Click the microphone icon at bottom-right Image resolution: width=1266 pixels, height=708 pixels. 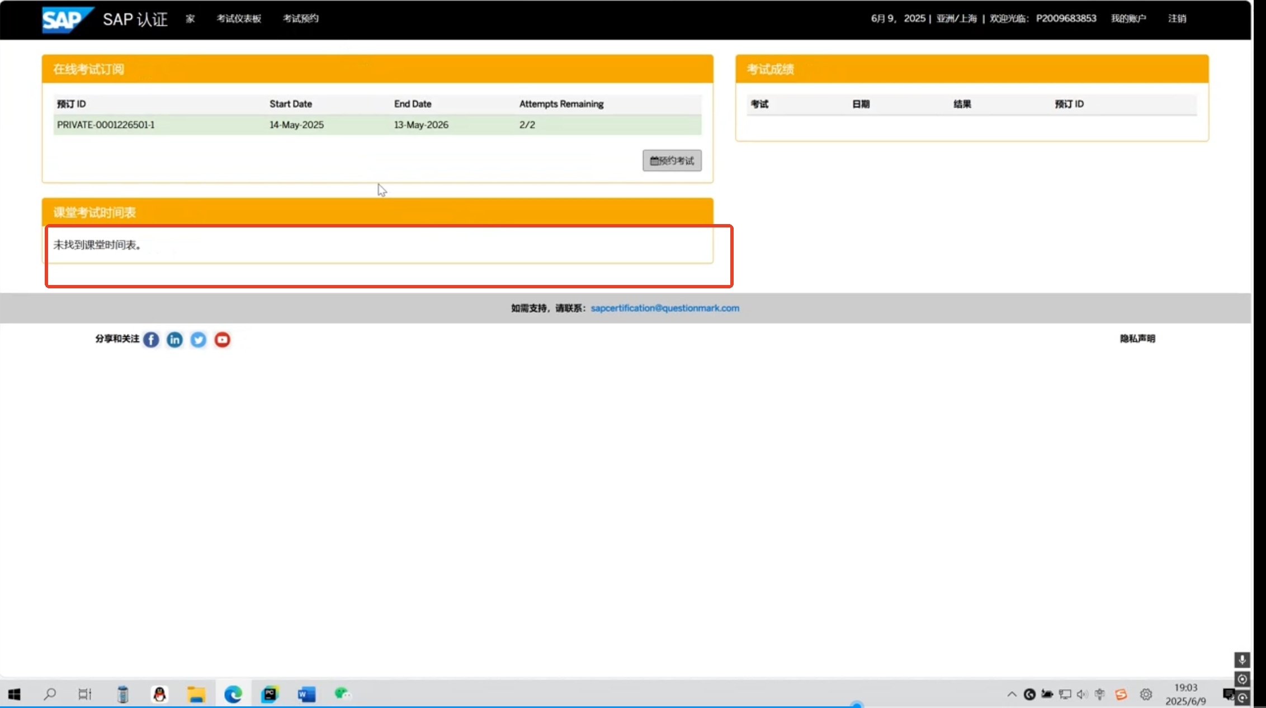coord(1243,660)
